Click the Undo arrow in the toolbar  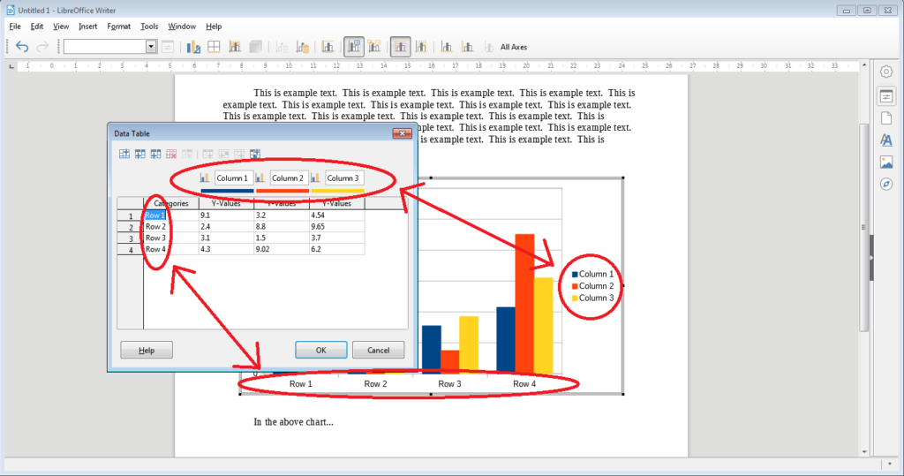(22, 47)
